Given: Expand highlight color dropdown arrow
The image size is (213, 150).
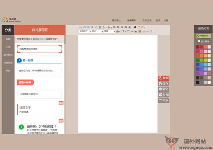Looking at the screenshot, I should tap(112, 27).
